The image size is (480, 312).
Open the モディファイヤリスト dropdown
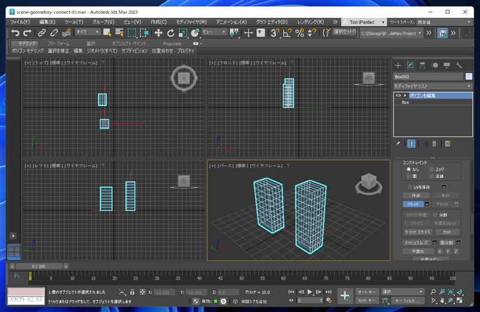pyautogui.click(x=432, y=86)
